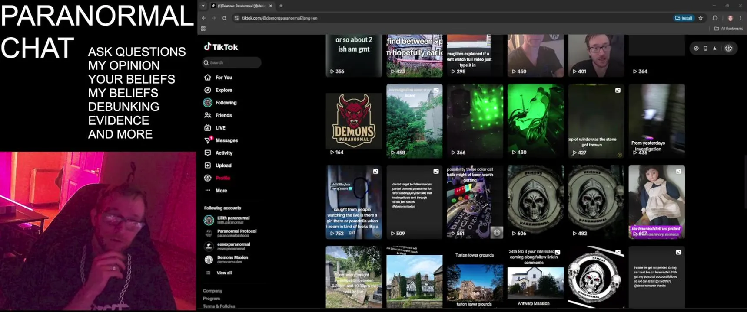Open the green laser dots video with 366 views
The height and width of the screenshot is (312, 747).
coord(475,121)
